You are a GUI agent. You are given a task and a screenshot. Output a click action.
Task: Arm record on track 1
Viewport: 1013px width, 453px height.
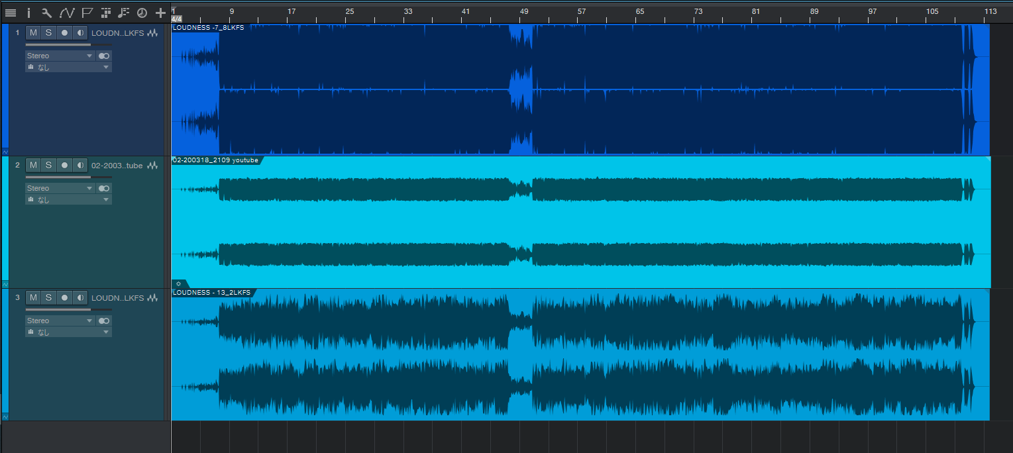(64, 33)
